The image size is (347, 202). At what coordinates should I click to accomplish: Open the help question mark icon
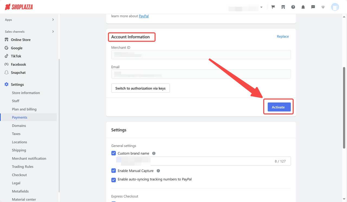coord(293,7)
